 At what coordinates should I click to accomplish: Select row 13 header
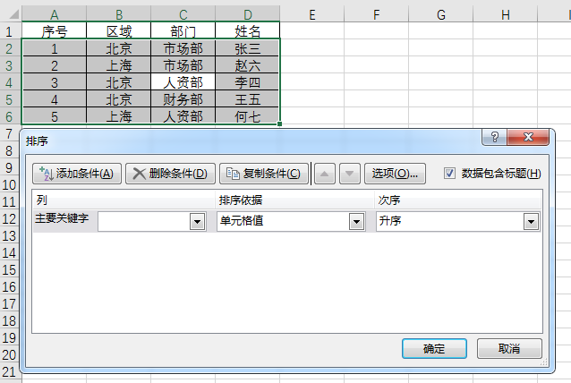tap(9, 236)
